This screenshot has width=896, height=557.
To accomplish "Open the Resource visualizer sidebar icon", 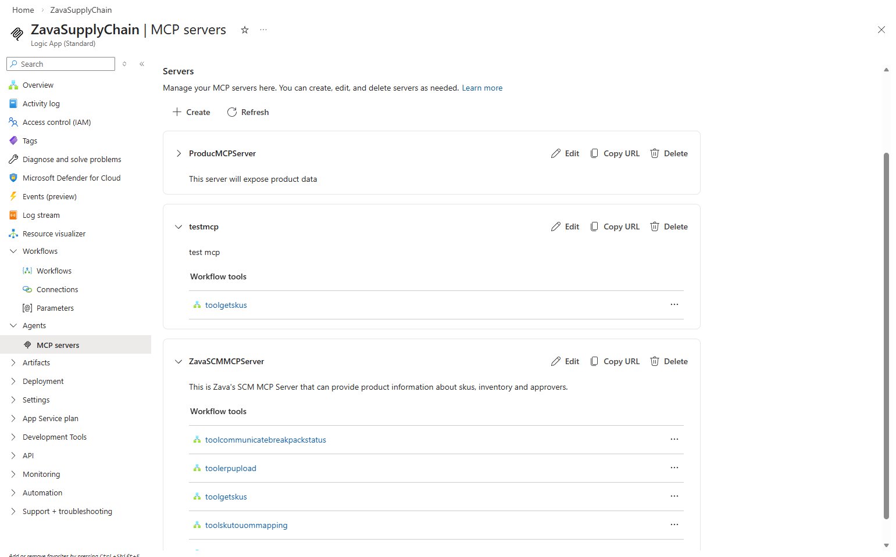I will click(x=13, y=233).
